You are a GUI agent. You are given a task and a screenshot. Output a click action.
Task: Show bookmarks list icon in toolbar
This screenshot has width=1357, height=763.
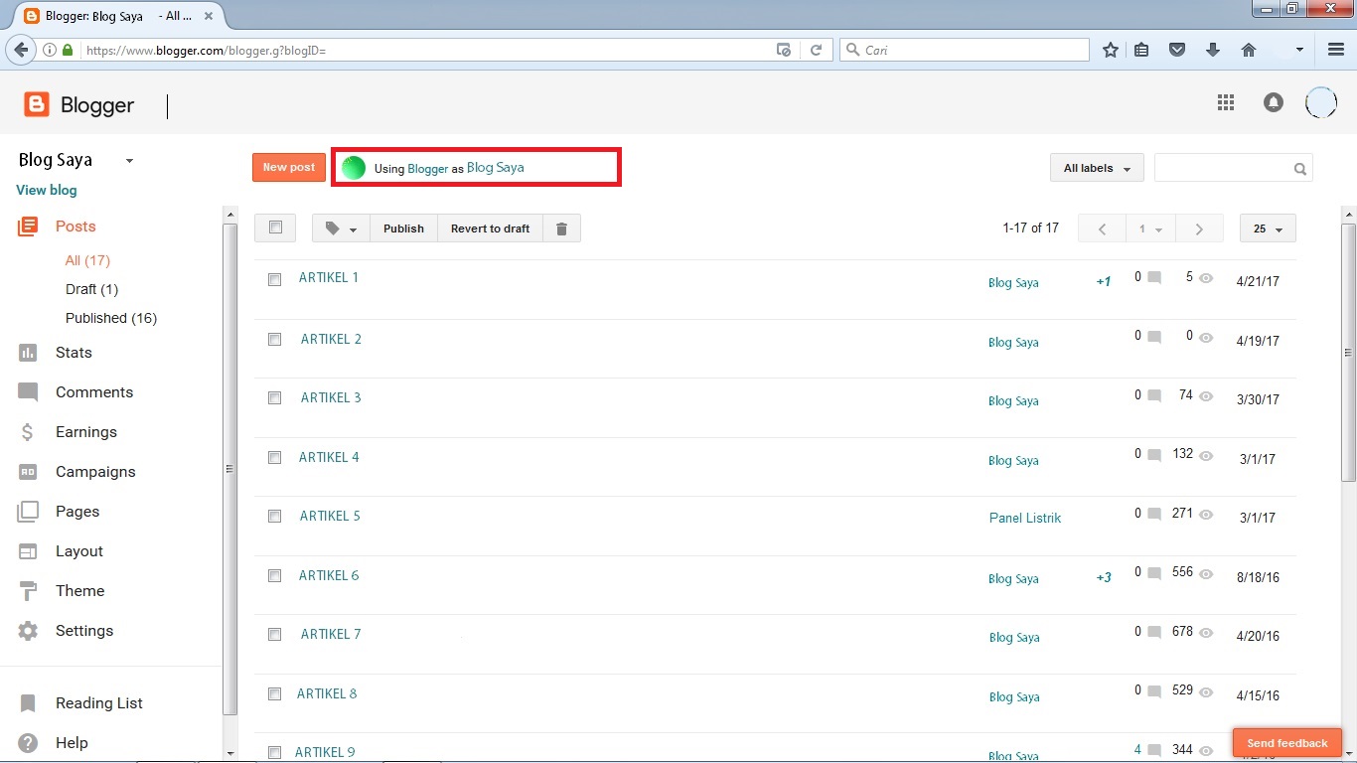click(x=1142, y=50)
